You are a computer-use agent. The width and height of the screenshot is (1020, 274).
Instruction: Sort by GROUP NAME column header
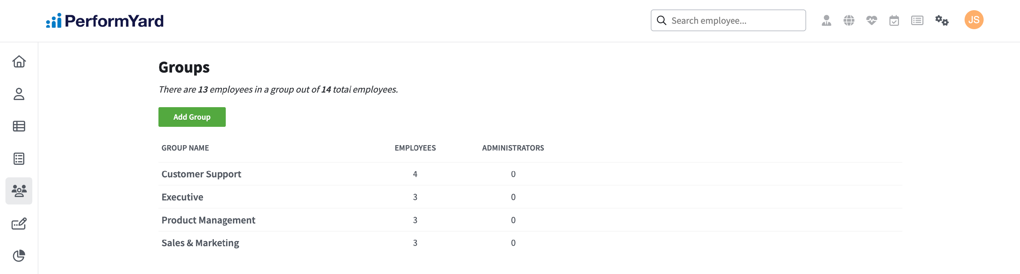(x=185, y=148)
